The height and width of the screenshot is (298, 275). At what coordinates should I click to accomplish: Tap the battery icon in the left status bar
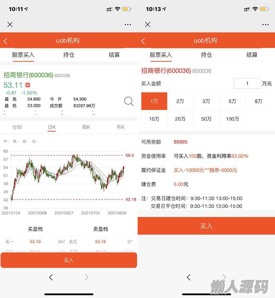click(x=126, y=9)
